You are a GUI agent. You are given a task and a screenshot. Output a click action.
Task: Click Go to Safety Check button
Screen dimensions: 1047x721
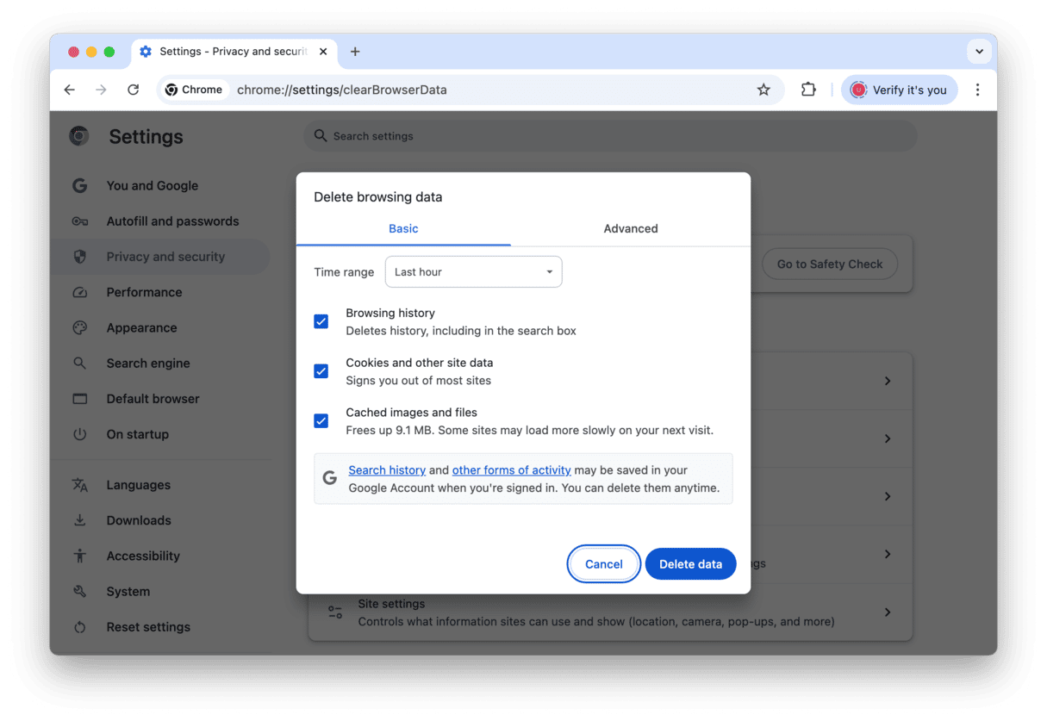pos(830,264)
